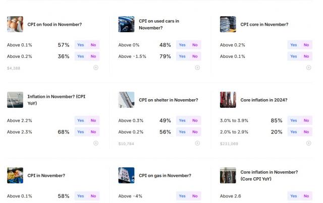
Task: Click the plus icon on used cars card
Action: click(x=197, y=67)
